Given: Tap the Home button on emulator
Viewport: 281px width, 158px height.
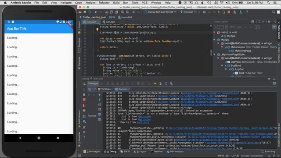Looking at the screenshot, I should (39, 138).
